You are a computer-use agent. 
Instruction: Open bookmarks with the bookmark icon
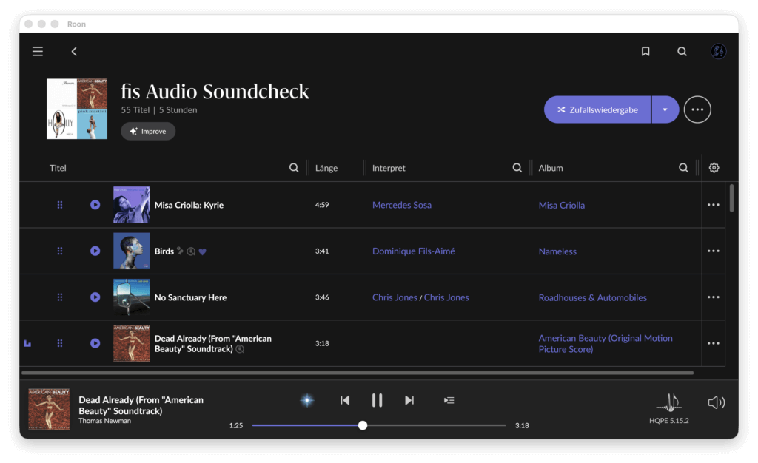coord(645,52)
